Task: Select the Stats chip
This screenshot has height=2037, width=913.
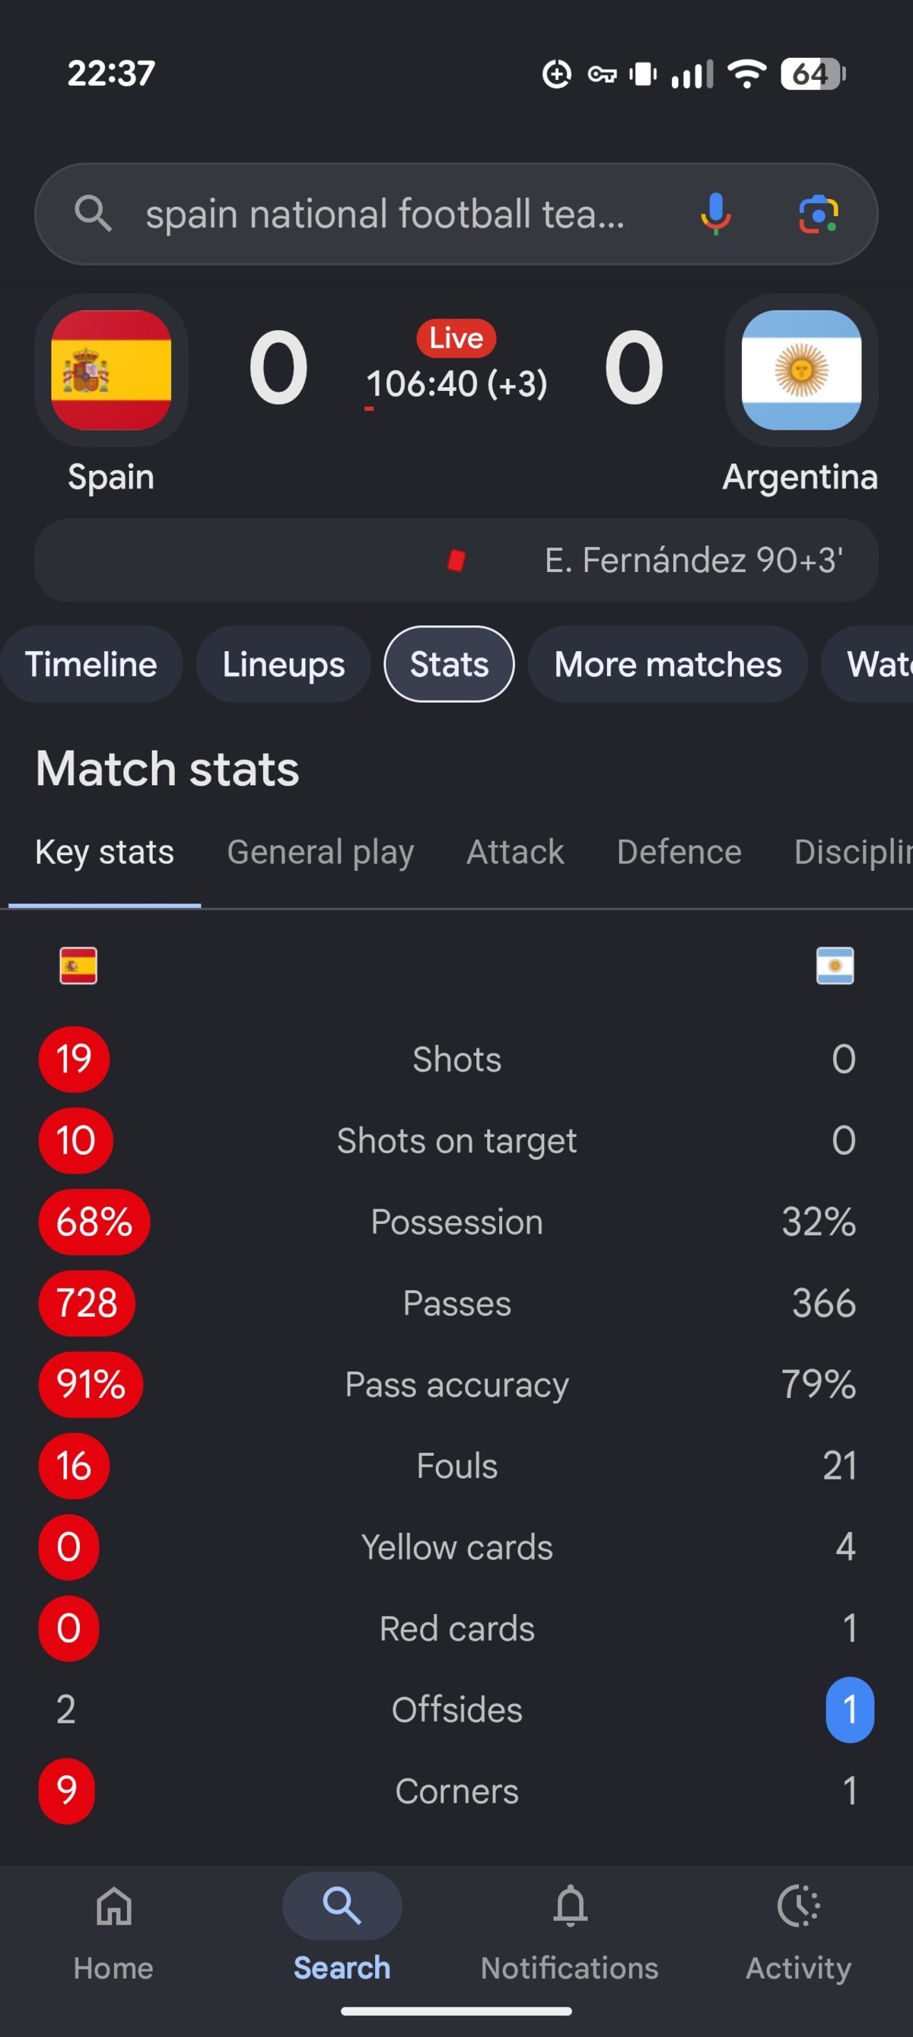Action: 450,664
